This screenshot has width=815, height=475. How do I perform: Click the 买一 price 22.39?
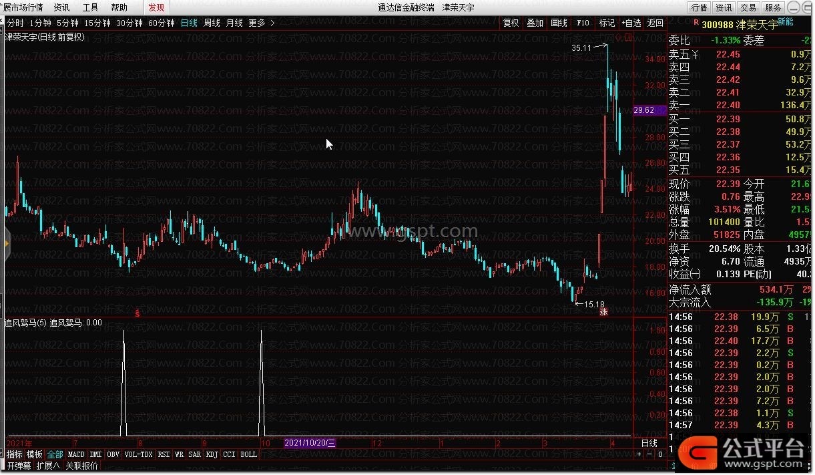[x=728, y=119]
